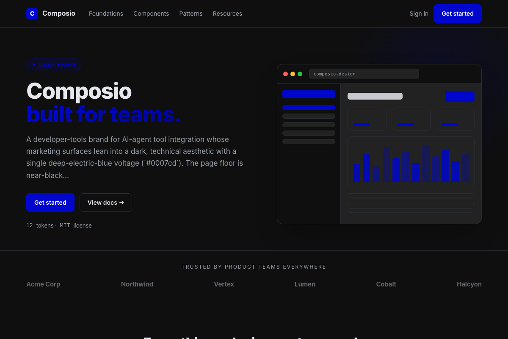Click the Acme Corp logo text

(x=43, y=284)
